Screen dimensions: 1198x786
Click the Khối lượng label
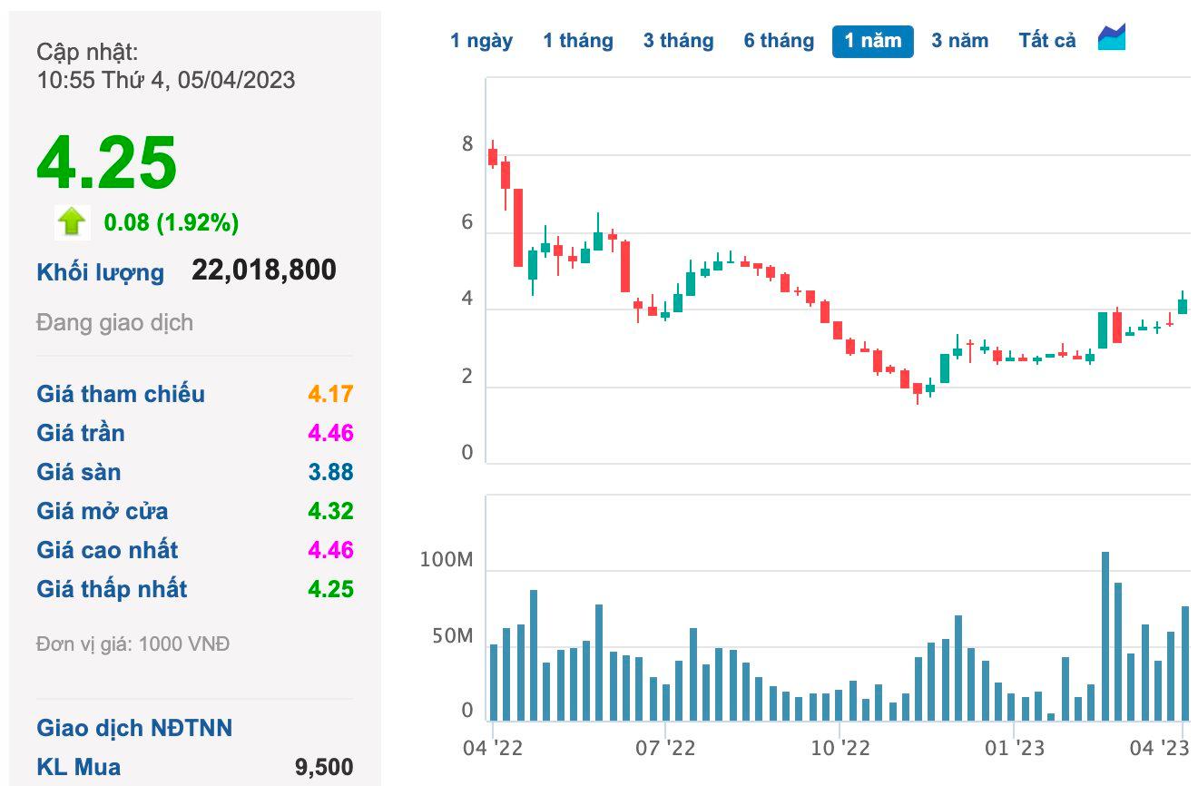tap(101, 272)
